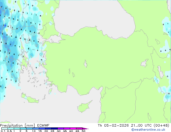Click the 0.1–0.5 mm palest cyan legend swatch

tap(5, 128)
